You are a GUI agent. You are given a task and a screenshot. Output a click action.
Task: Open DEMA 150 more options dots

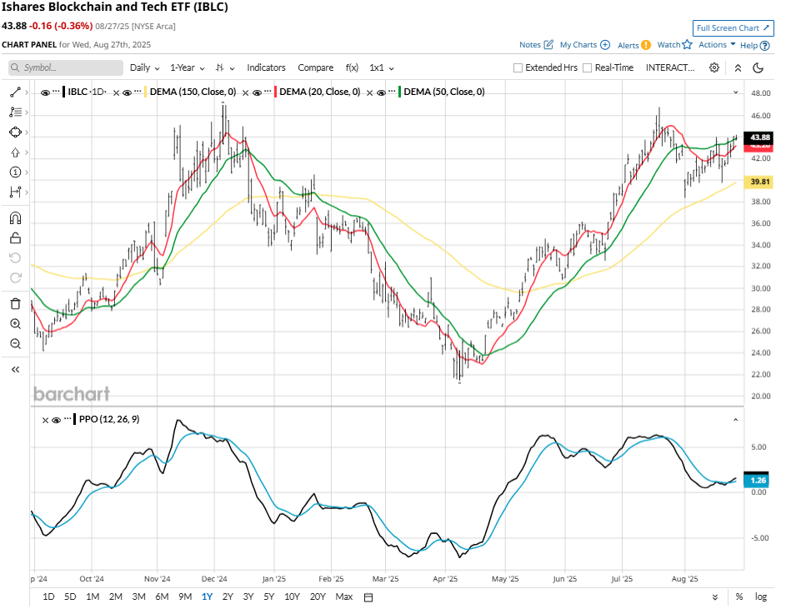coord(138,92)
